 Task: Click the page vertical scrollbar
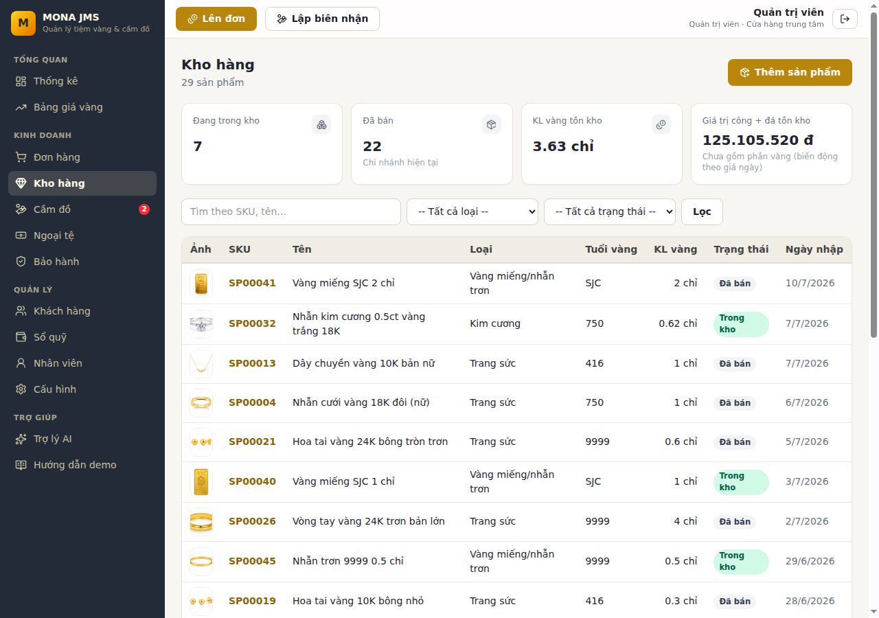(x=874, y=175)
